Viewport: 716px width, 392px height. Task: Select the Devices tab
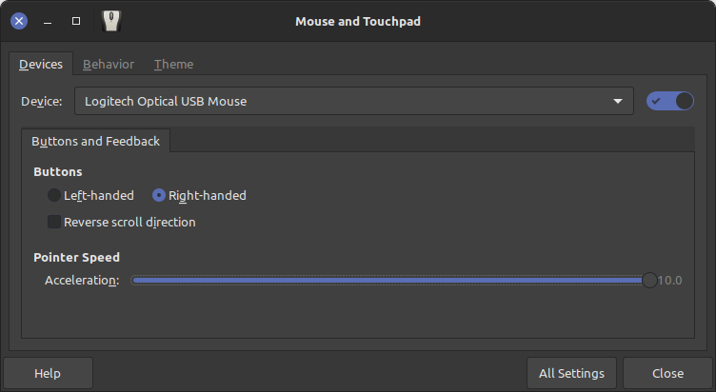[x=41, y=65]
